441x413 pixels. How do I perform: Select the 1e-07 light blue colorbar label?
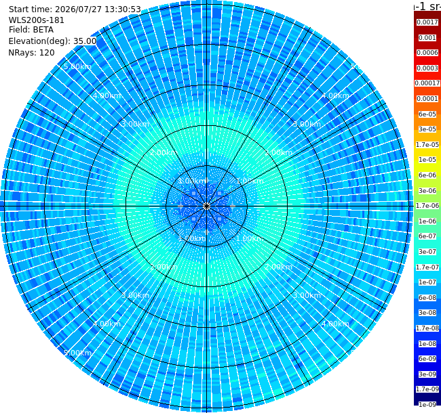coord(427,282)
